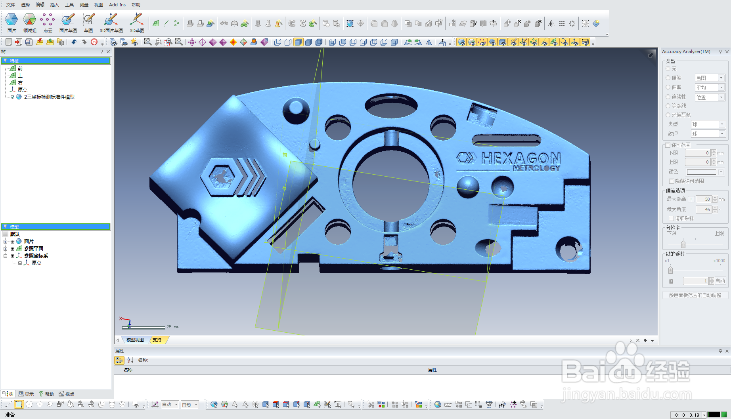The image size is (731, 419).
Task: Click 颜色面板范围的自动调整 button
Action: click(x=695, y=295)
